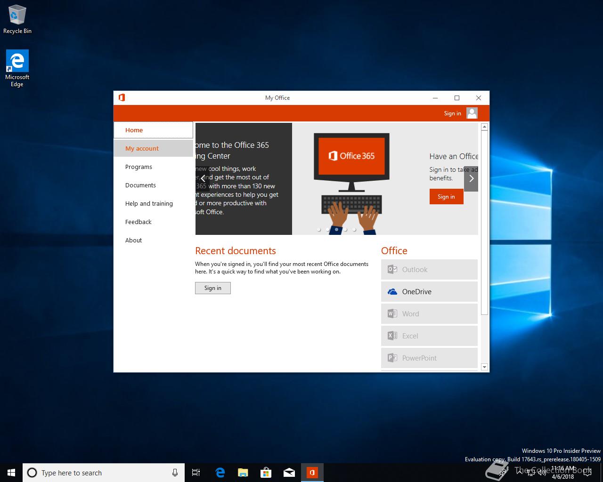This screenshot has height=482, width=603.
Task: Select the second carousel dot
Action: tap(327, 230)
